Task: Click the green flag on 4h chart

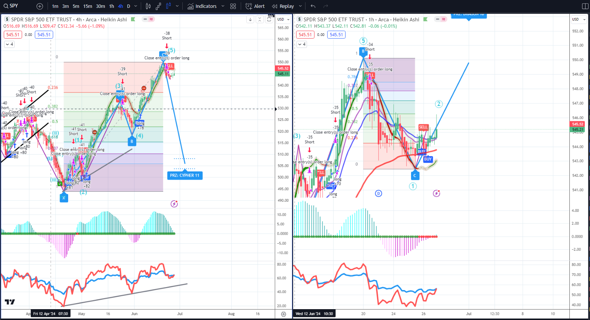Action: pyautogui.click(x=133, y=19)
